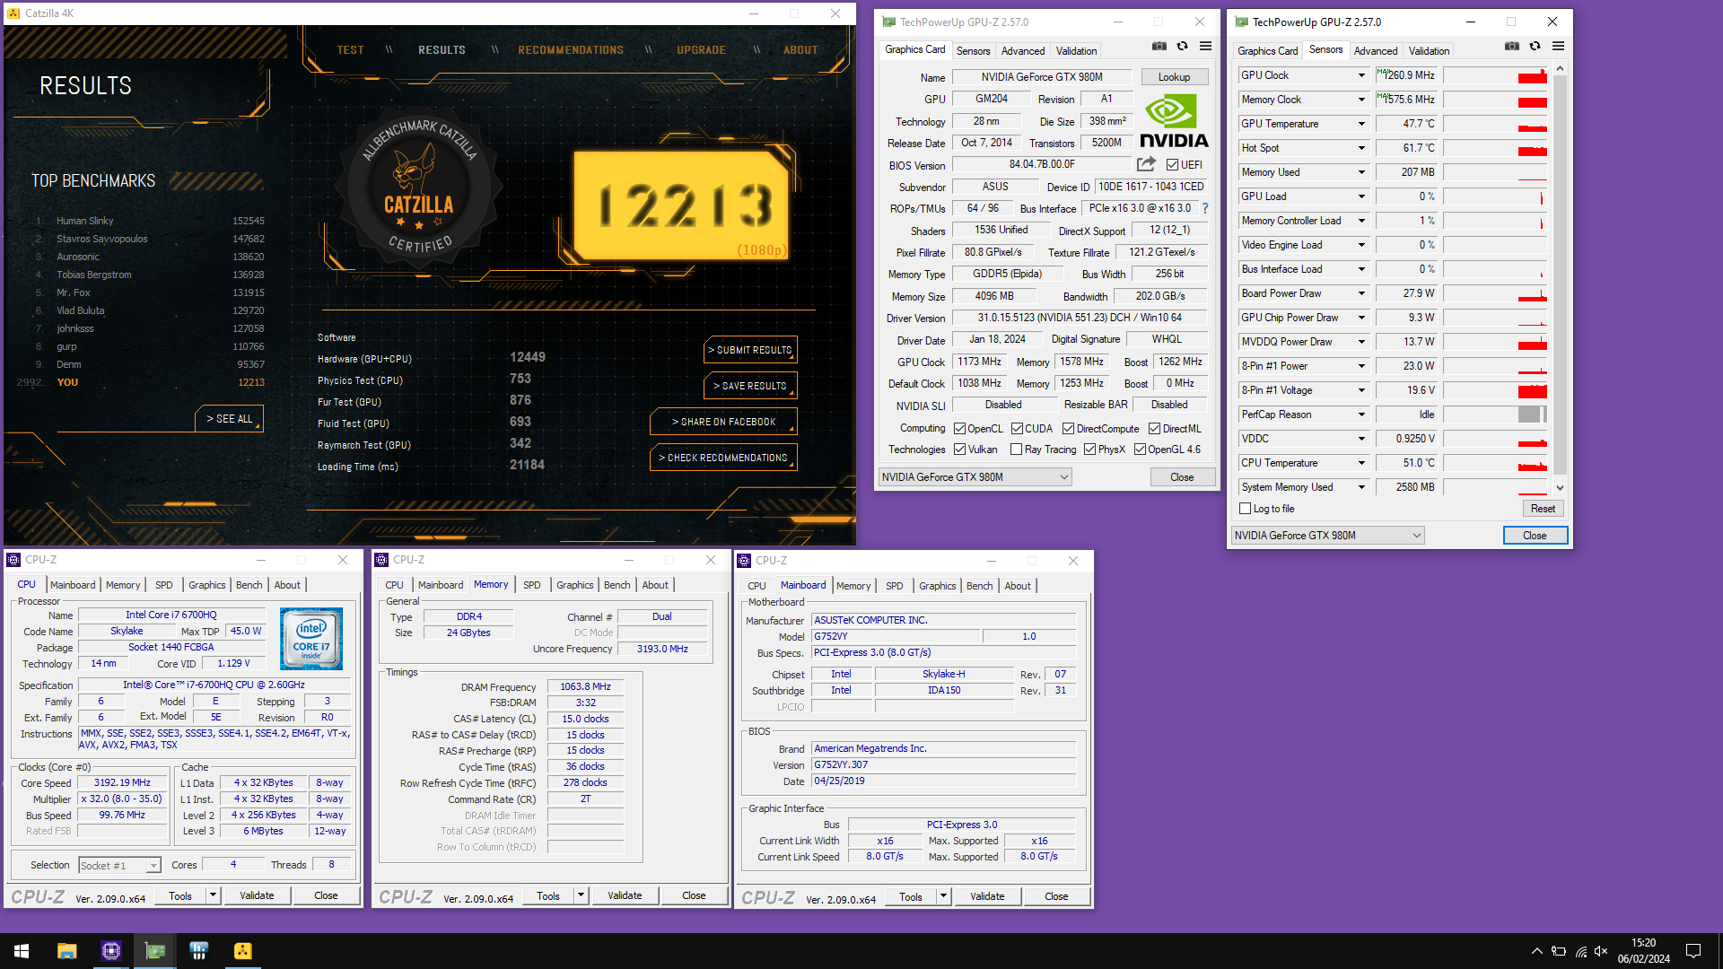Click Validate in CPU-Z Memory window
The height and width of the screenshot is (969, 1723).
[x=625, y=895]
